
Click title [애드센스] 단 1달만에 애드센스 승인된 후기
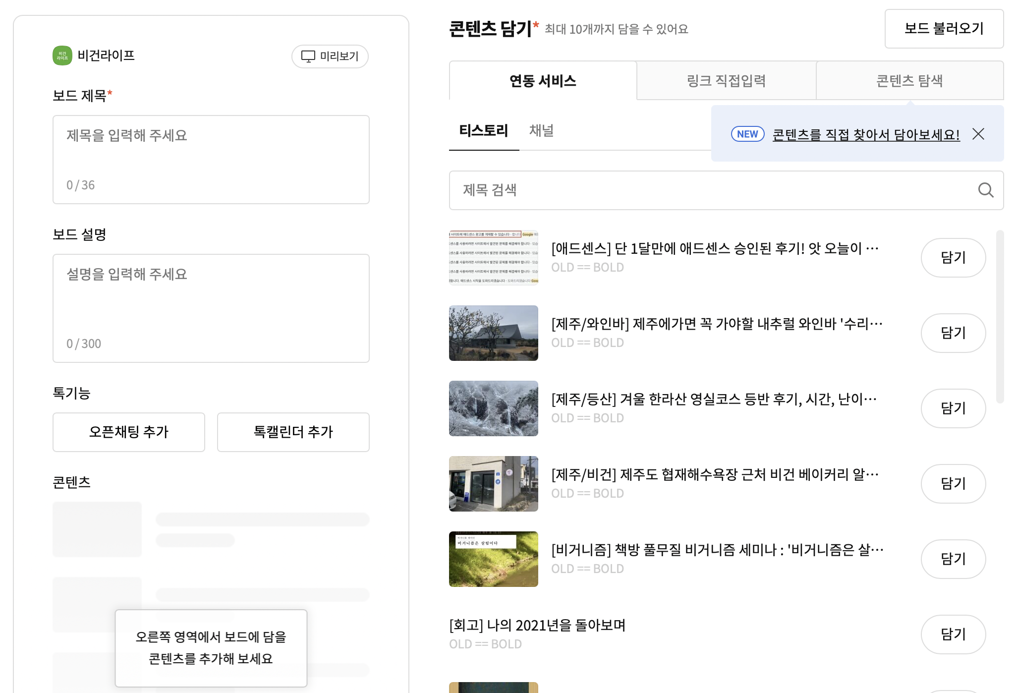point(715,248)
